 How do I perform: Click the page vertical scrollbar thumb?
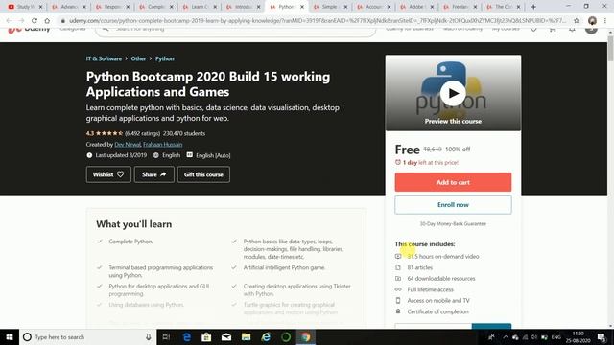[610, 49]
